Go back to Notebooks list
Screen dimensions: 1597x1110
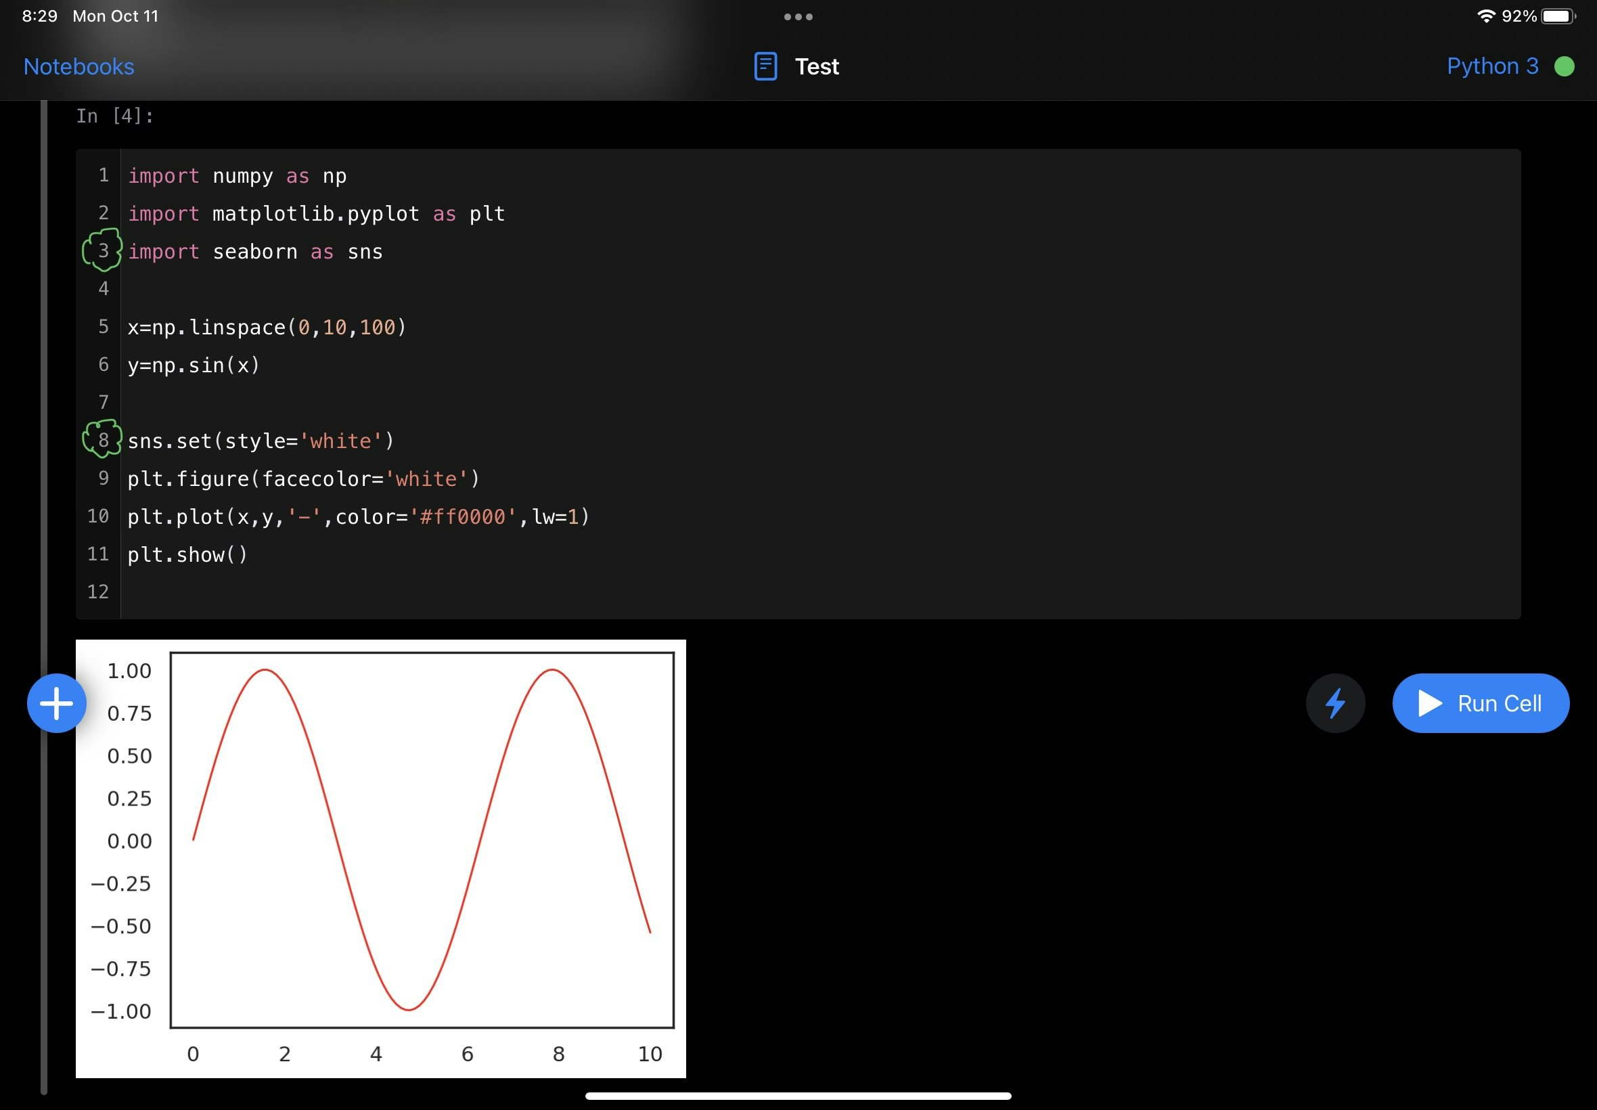click(x=78, y=67)
